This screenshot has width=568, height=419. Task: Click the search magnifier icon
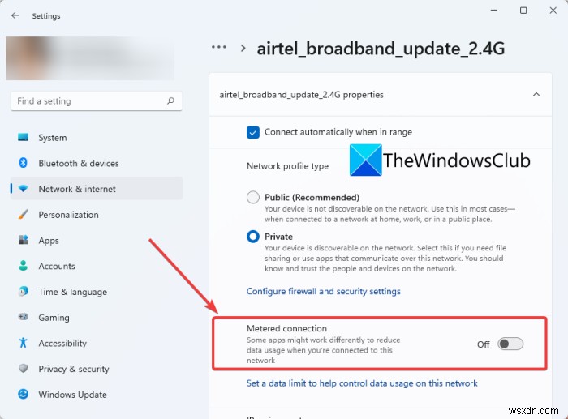point(170,101)
